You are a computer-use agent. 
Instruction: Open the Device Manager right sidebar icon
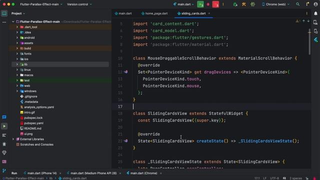315,22
